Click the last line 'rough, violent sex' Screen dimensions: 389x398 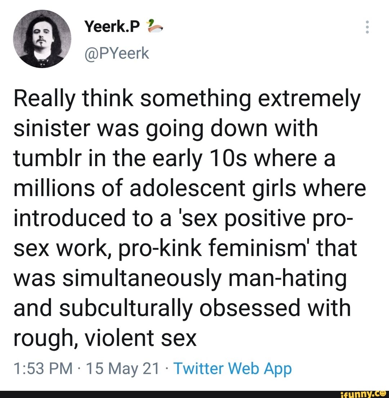click(x=105, y=338)
